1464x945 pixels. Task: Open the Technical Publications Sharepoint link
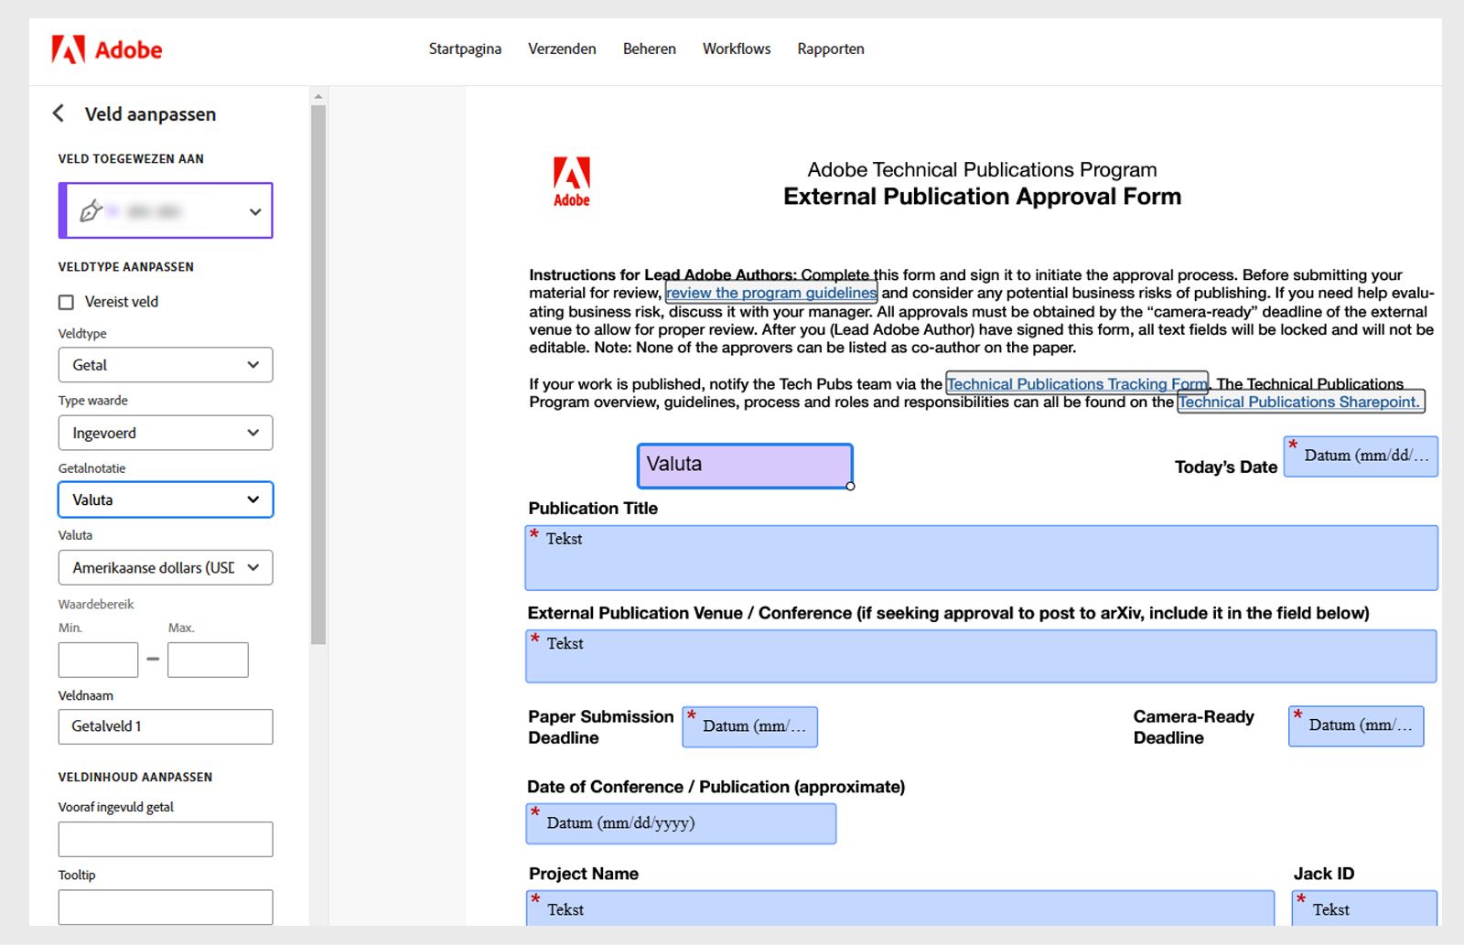[1300, 402]
